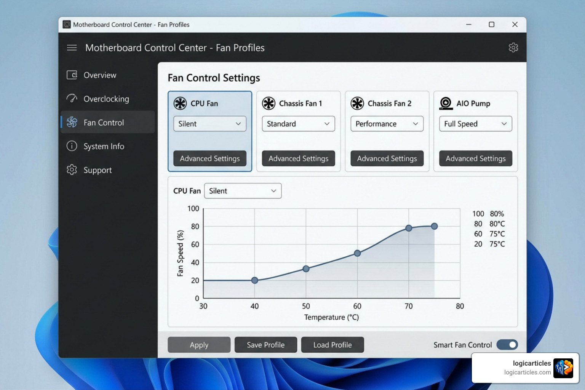Click the Apply button
585x390 pixels.
coord(199,345)
